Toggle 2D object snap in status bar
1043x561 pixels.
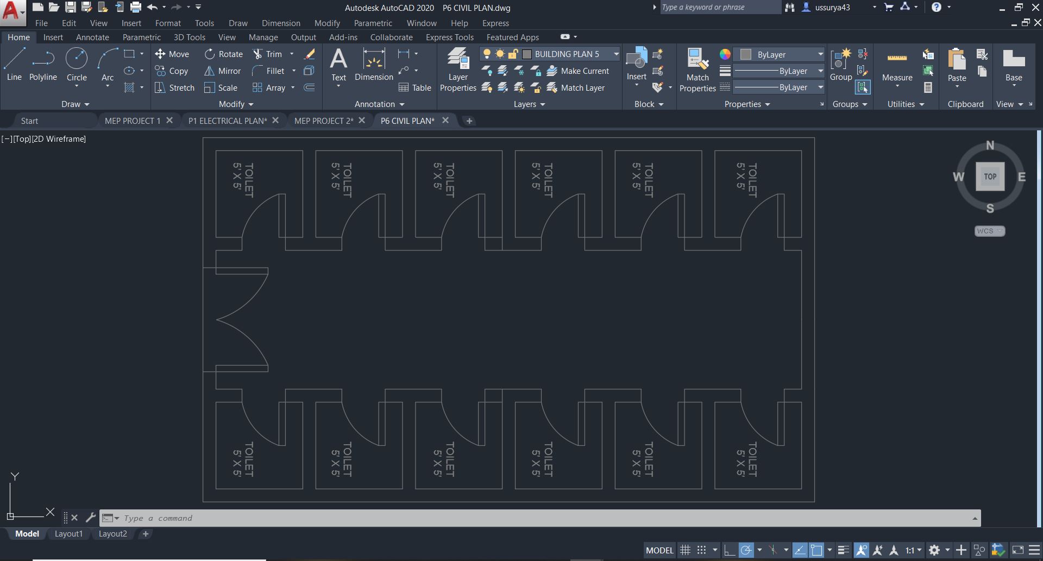(816, 550)
